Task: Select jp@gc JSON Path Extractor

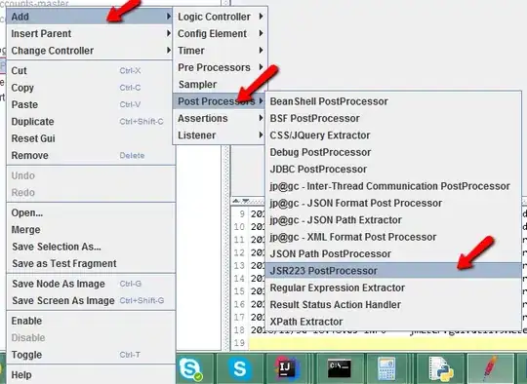Action: 394,220
